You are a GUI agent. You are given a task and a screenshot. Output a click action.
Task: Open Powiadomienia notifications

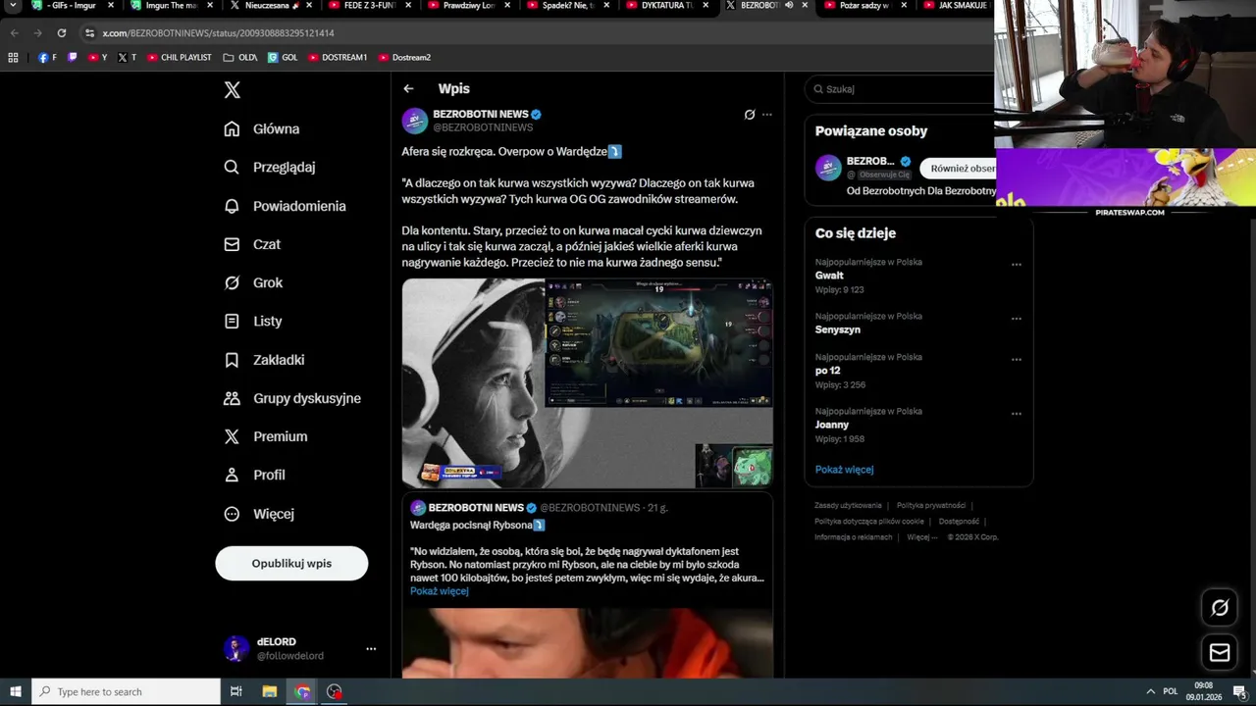point(285,206)
